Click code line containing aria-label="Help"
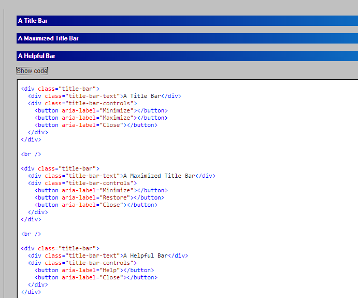Image resolution: width=358 pixels, height=298 pixels. (x=94, y=271)
